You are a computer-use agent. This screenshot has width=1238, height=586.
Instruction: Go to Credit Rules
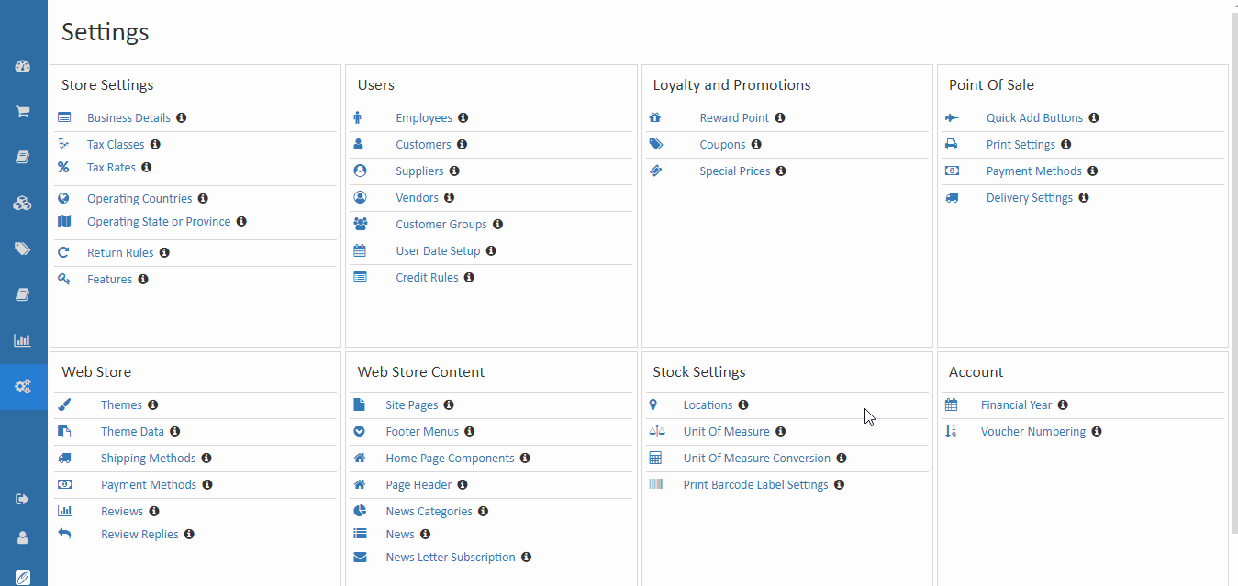coord(427,278)
